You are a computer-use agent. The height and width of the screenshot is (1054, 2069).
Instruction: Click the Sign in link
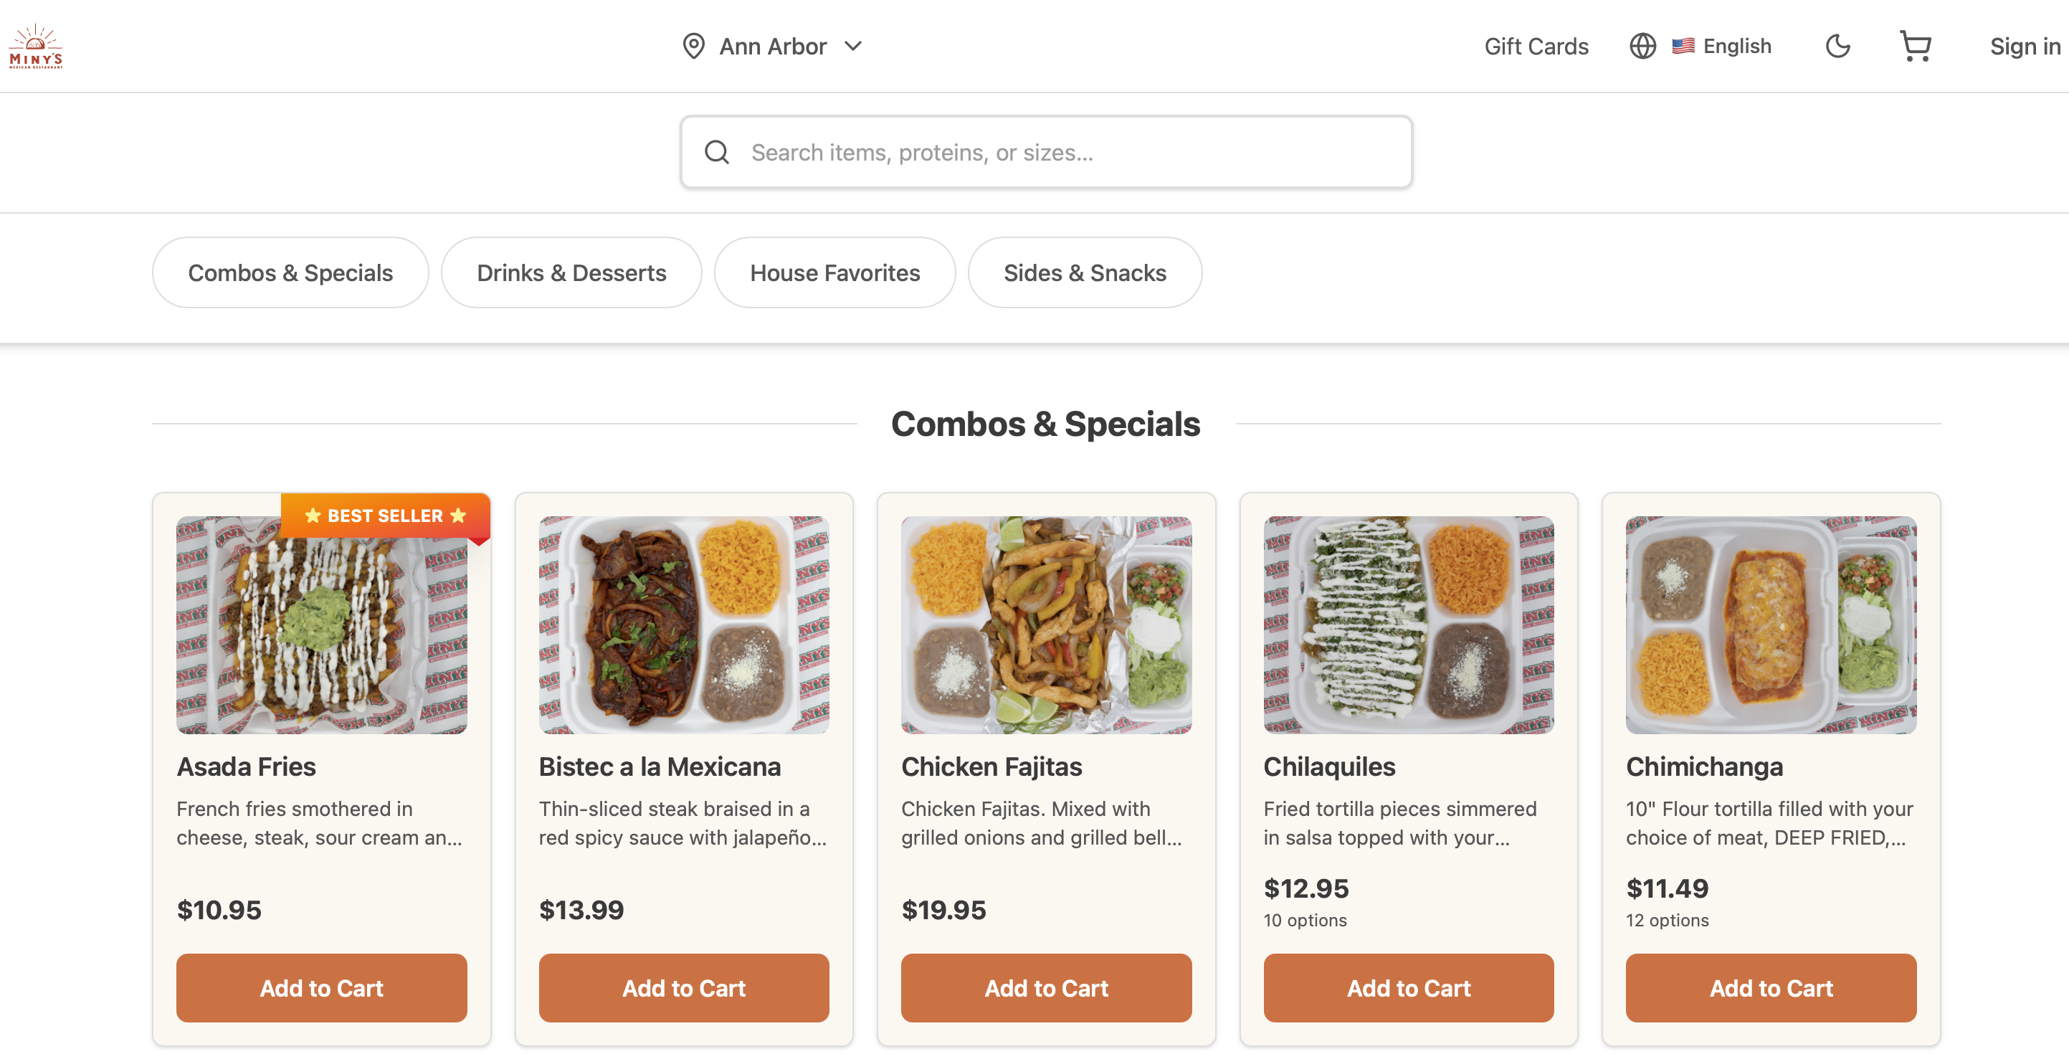(x=2024, y=47)
